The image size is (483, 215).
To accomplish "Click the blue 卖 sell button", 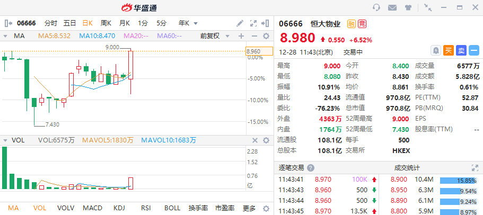I will [461, 50].
